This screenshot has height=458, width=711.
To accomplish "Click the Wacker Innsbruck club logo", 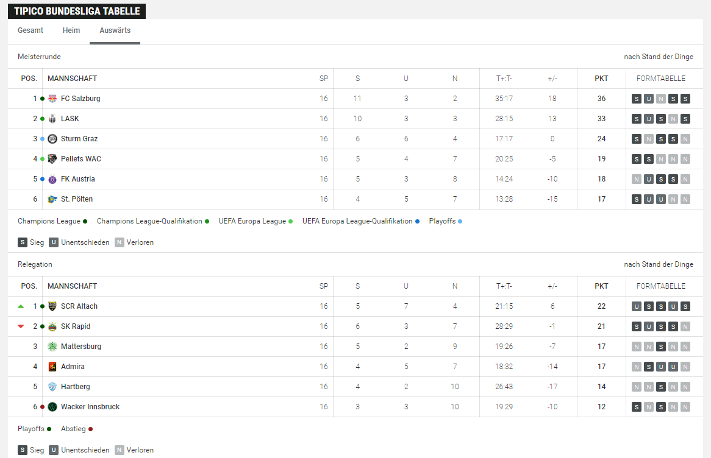I will [x=52, y=406].
